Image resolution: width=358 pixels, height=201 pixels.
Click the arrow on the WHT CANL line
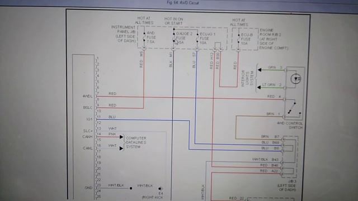(121, 149)
